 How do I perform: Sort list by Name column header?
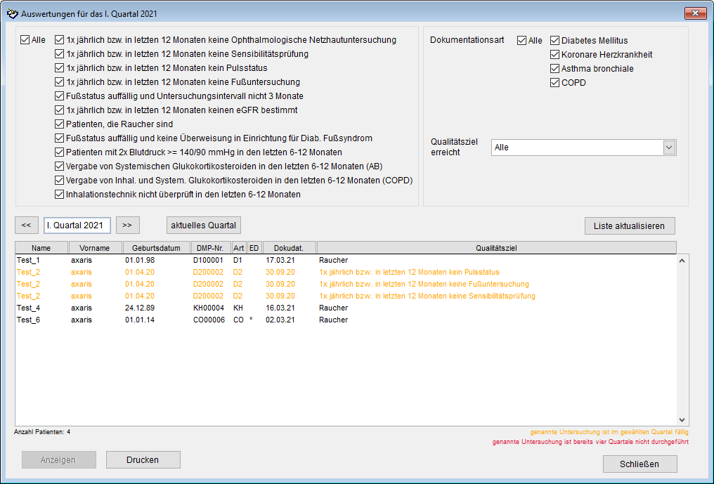41,247
